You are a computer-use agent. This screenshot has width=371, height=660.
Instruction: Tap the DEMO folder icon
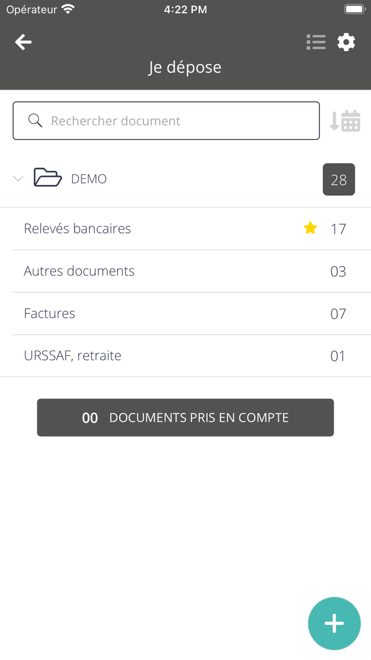coord(48,179)
